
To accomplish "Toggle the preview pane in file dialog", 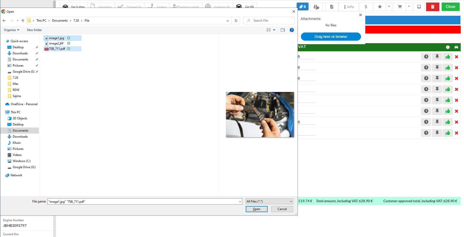I will pos(282,30).
